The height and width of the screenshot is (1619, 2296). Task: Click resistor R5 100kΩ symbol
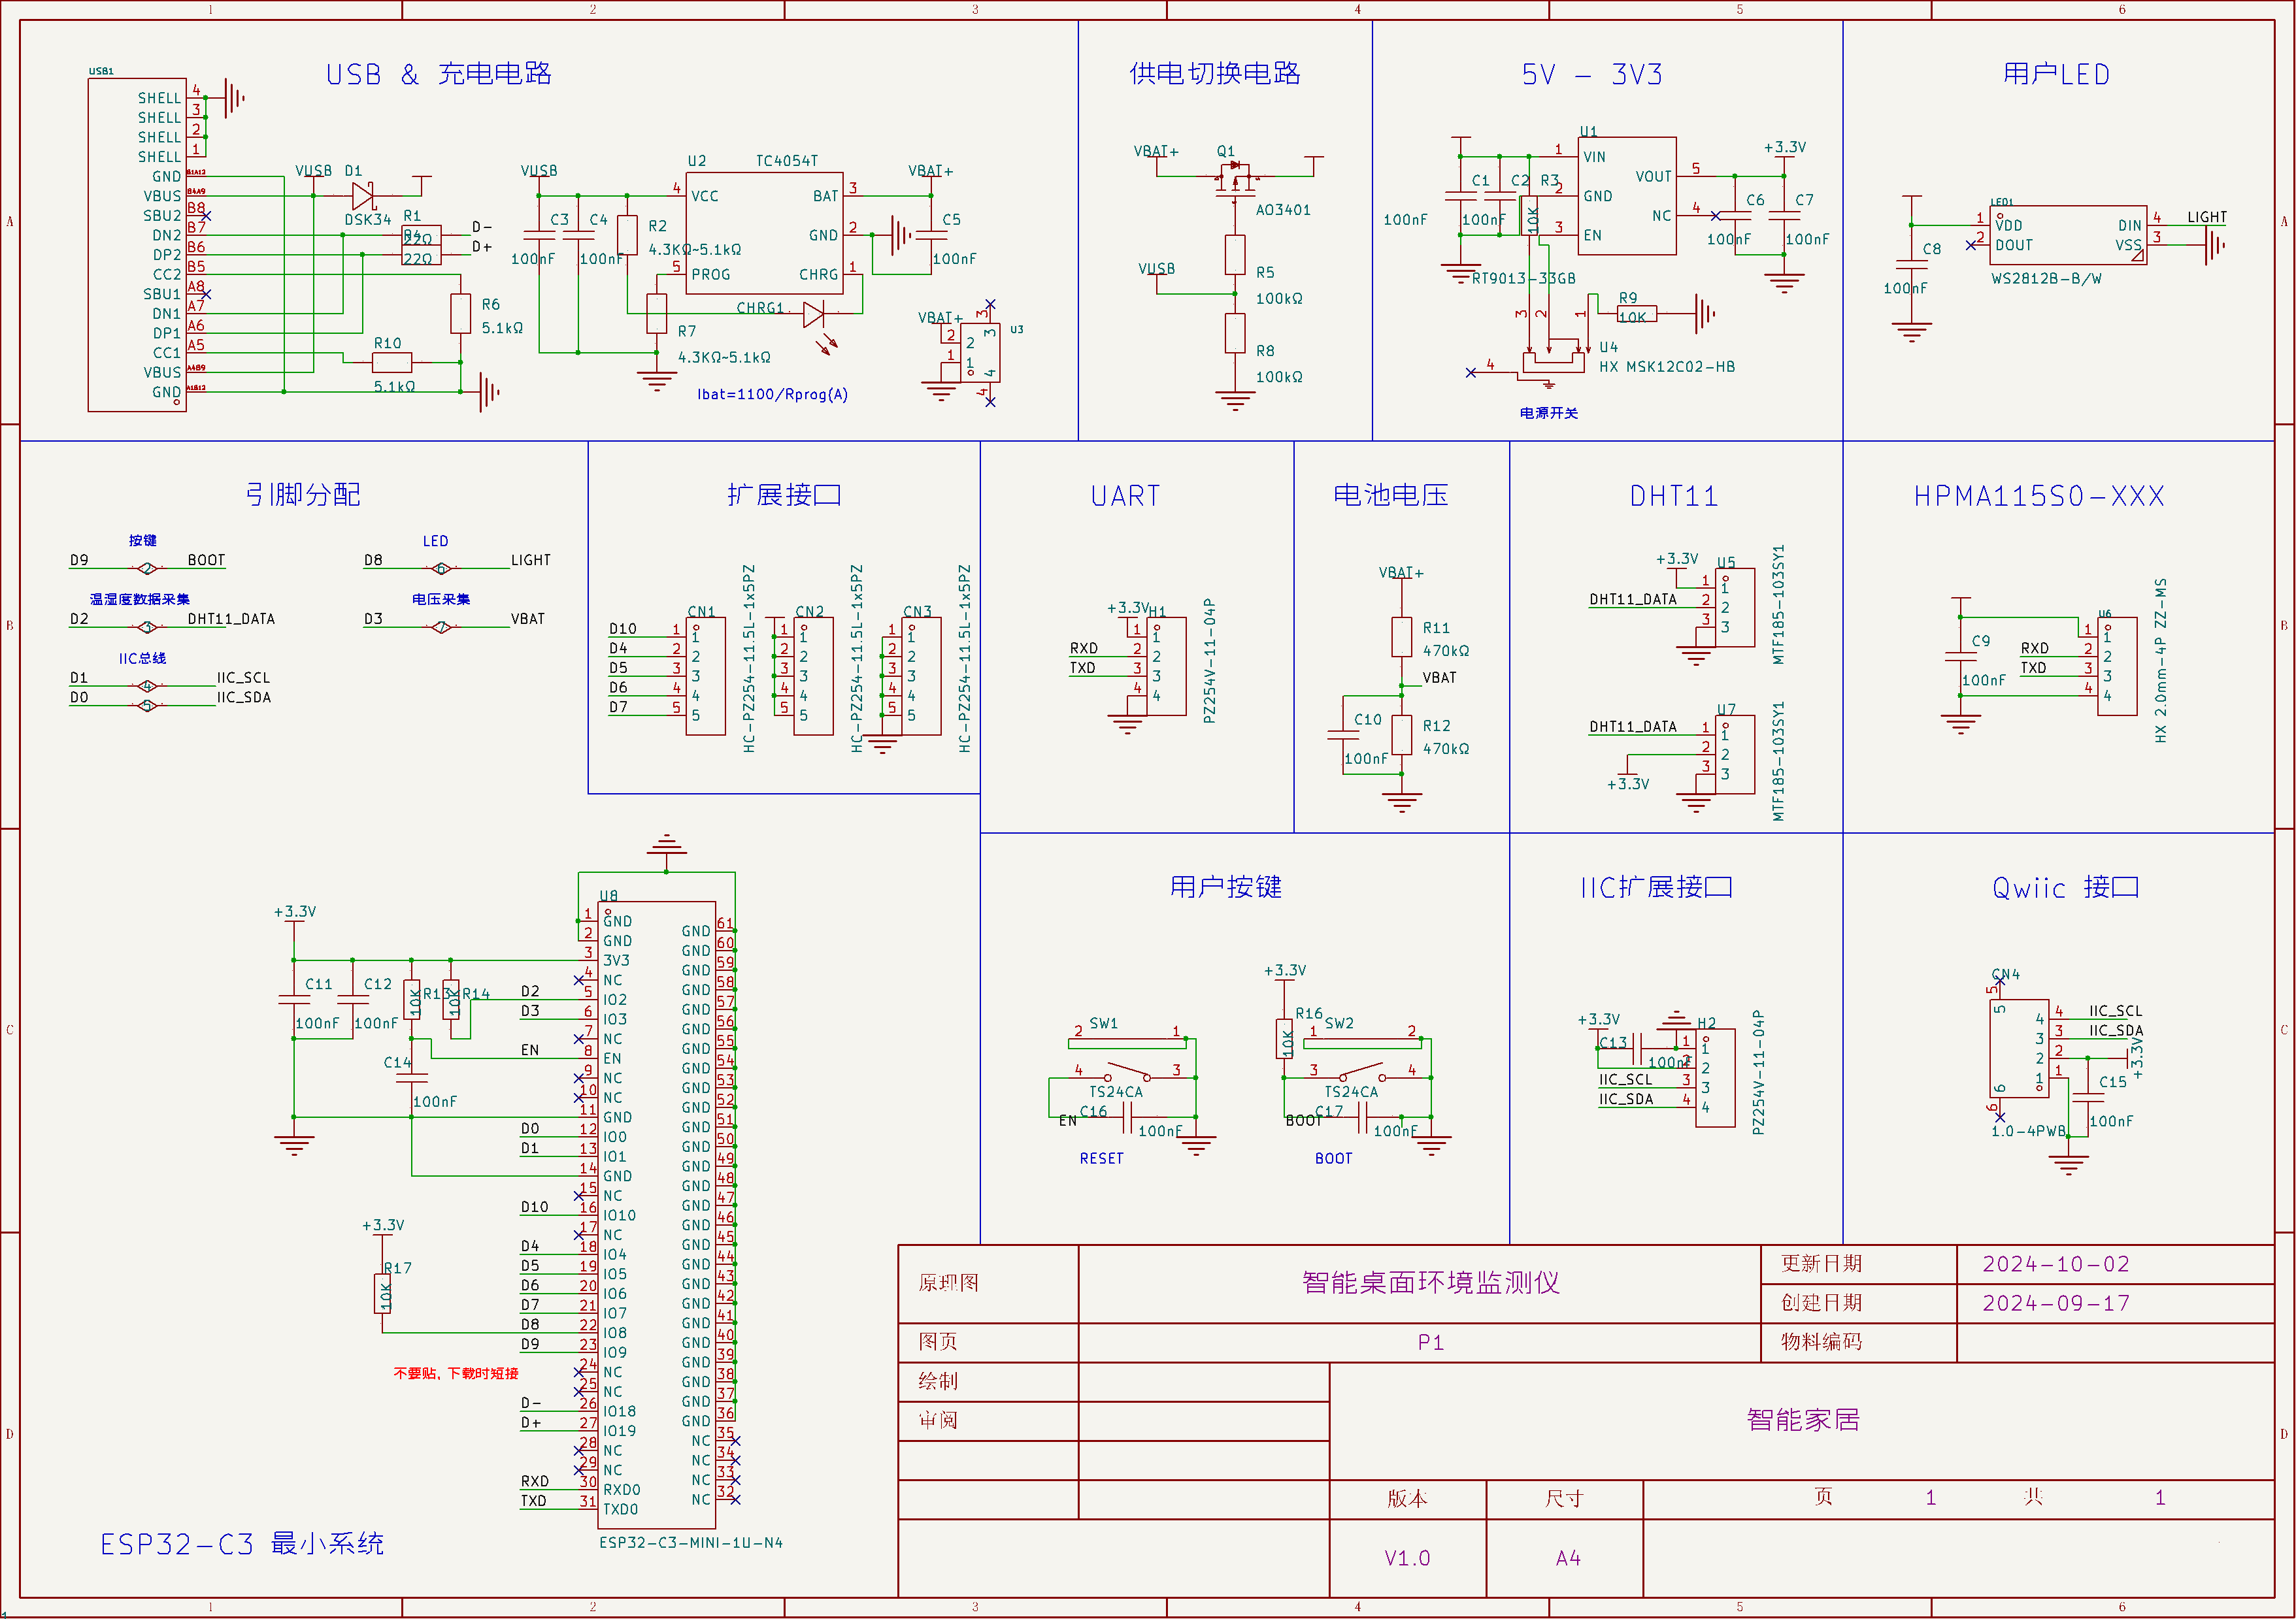(1235, 255)
